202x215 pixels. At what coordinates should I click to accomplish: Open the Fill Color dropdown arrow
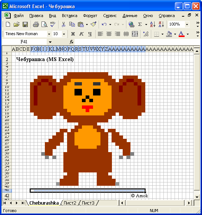point(175,34)
